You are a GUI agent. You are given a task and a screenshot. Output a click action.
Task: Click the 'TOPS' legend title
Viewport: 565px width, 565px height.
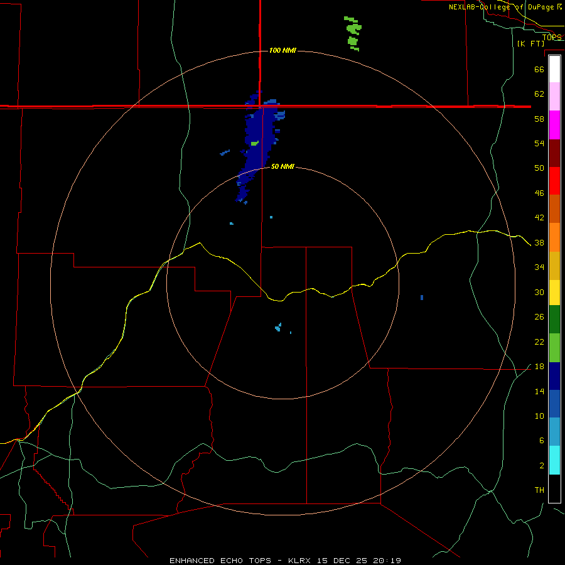(552, 37)
